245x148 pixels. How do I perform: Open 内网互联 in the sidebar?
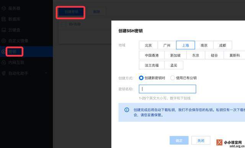pos(16,63)
